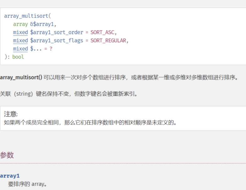Select the SORT_REGULAR constant
The width and height of the screenshot is (246, 190).
coord(108,40)
